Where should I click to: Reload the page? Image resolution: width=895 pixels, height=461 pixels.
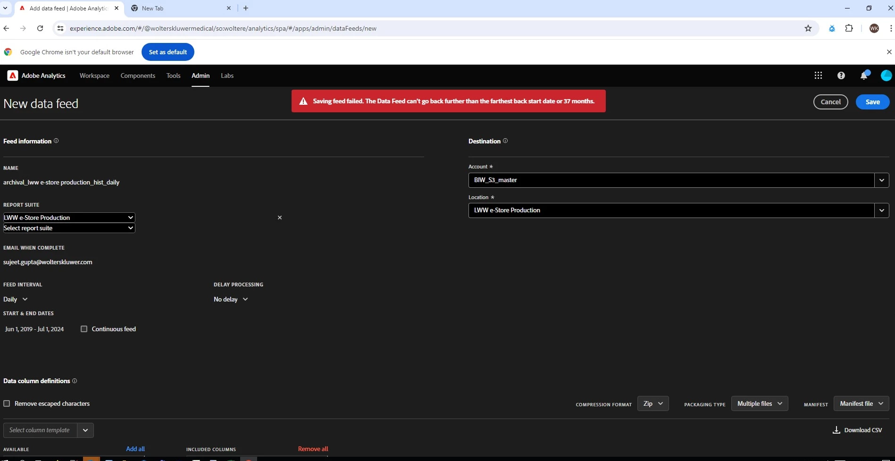tap(40, 28)
